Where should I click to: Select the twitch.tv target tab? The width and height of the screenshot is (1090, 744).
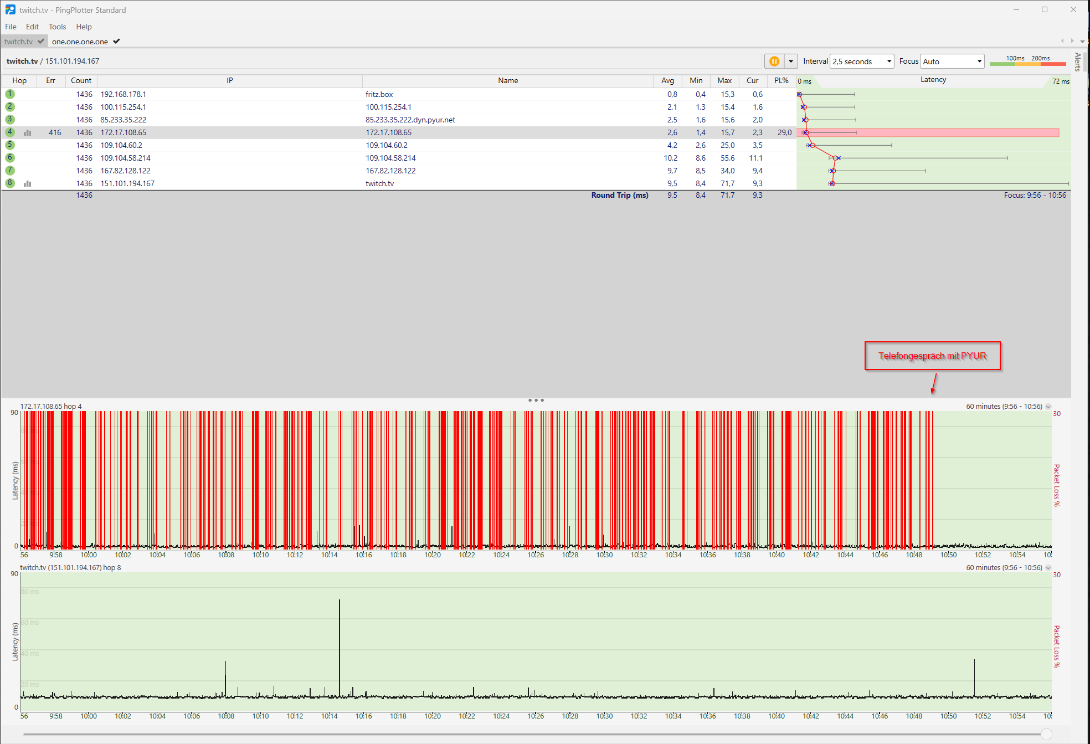[19, 42]
